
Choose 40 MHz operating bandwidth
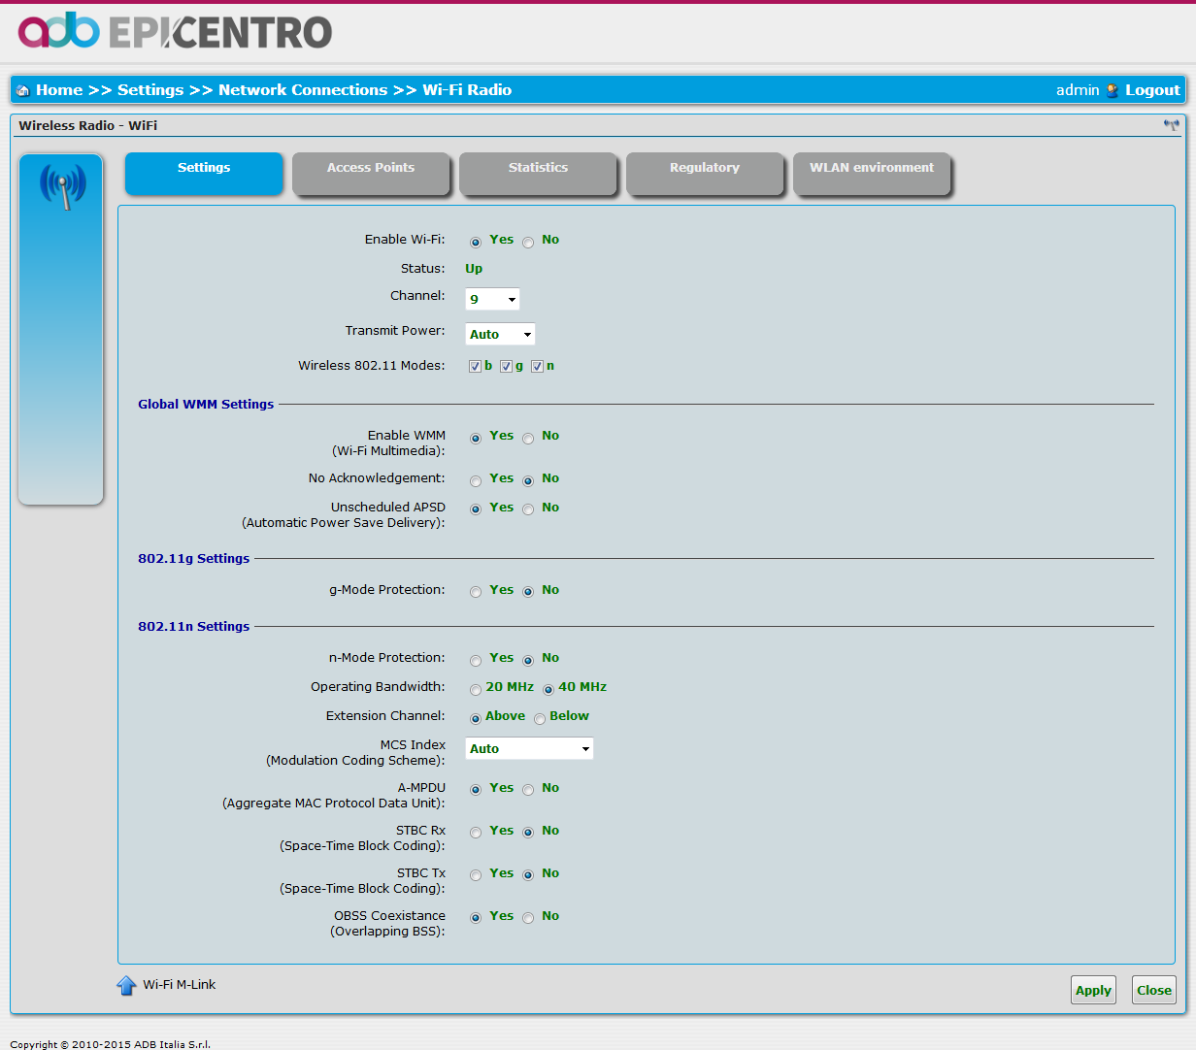[x=548, y=690]
